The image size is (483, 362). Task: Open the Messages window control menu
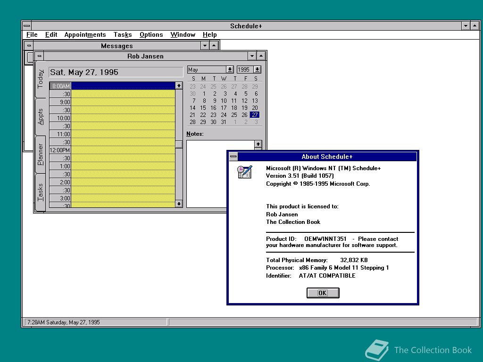(29, 46)
